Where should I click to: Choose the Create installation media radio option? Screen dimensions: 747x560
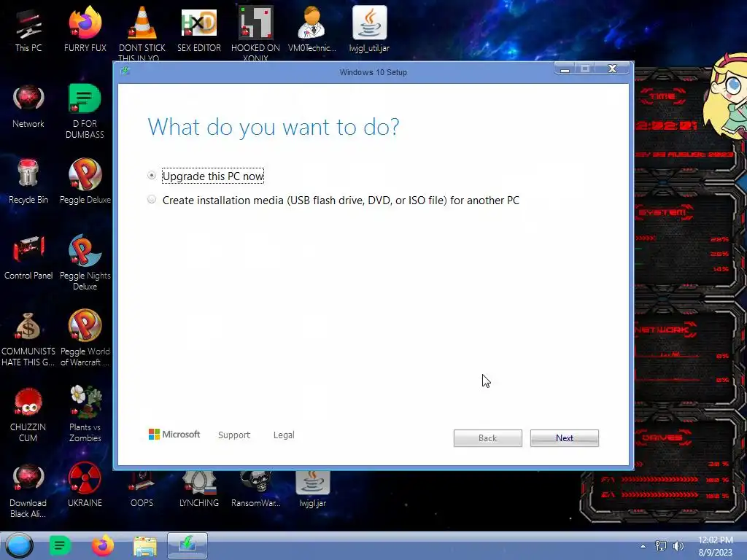(x=152, y=200)
